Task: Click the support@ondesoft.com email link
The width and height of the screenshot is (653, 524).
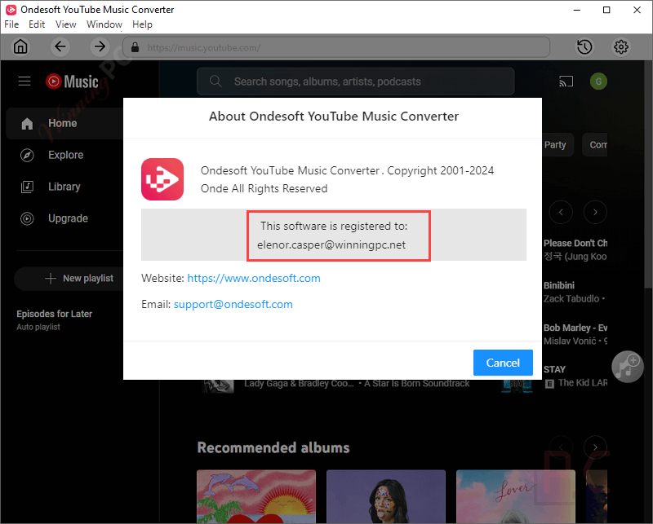Action: (x=233, y=305)
